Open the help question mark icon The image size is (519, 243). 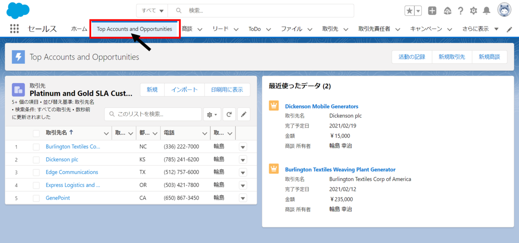coord(461,11)
